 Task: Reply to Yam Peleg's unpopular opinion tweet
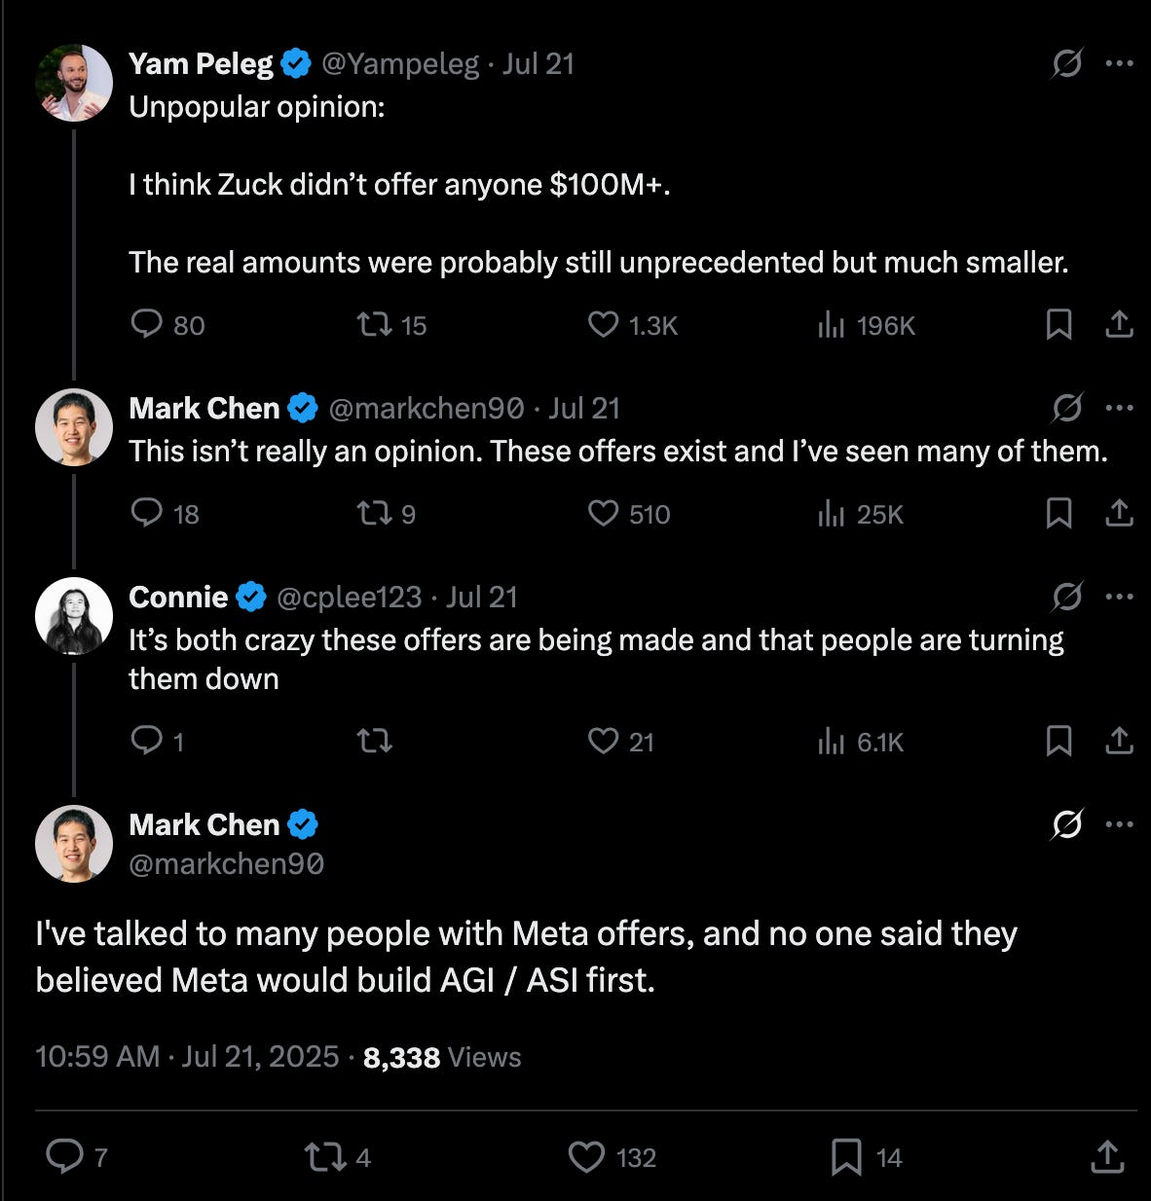[146, 324]
